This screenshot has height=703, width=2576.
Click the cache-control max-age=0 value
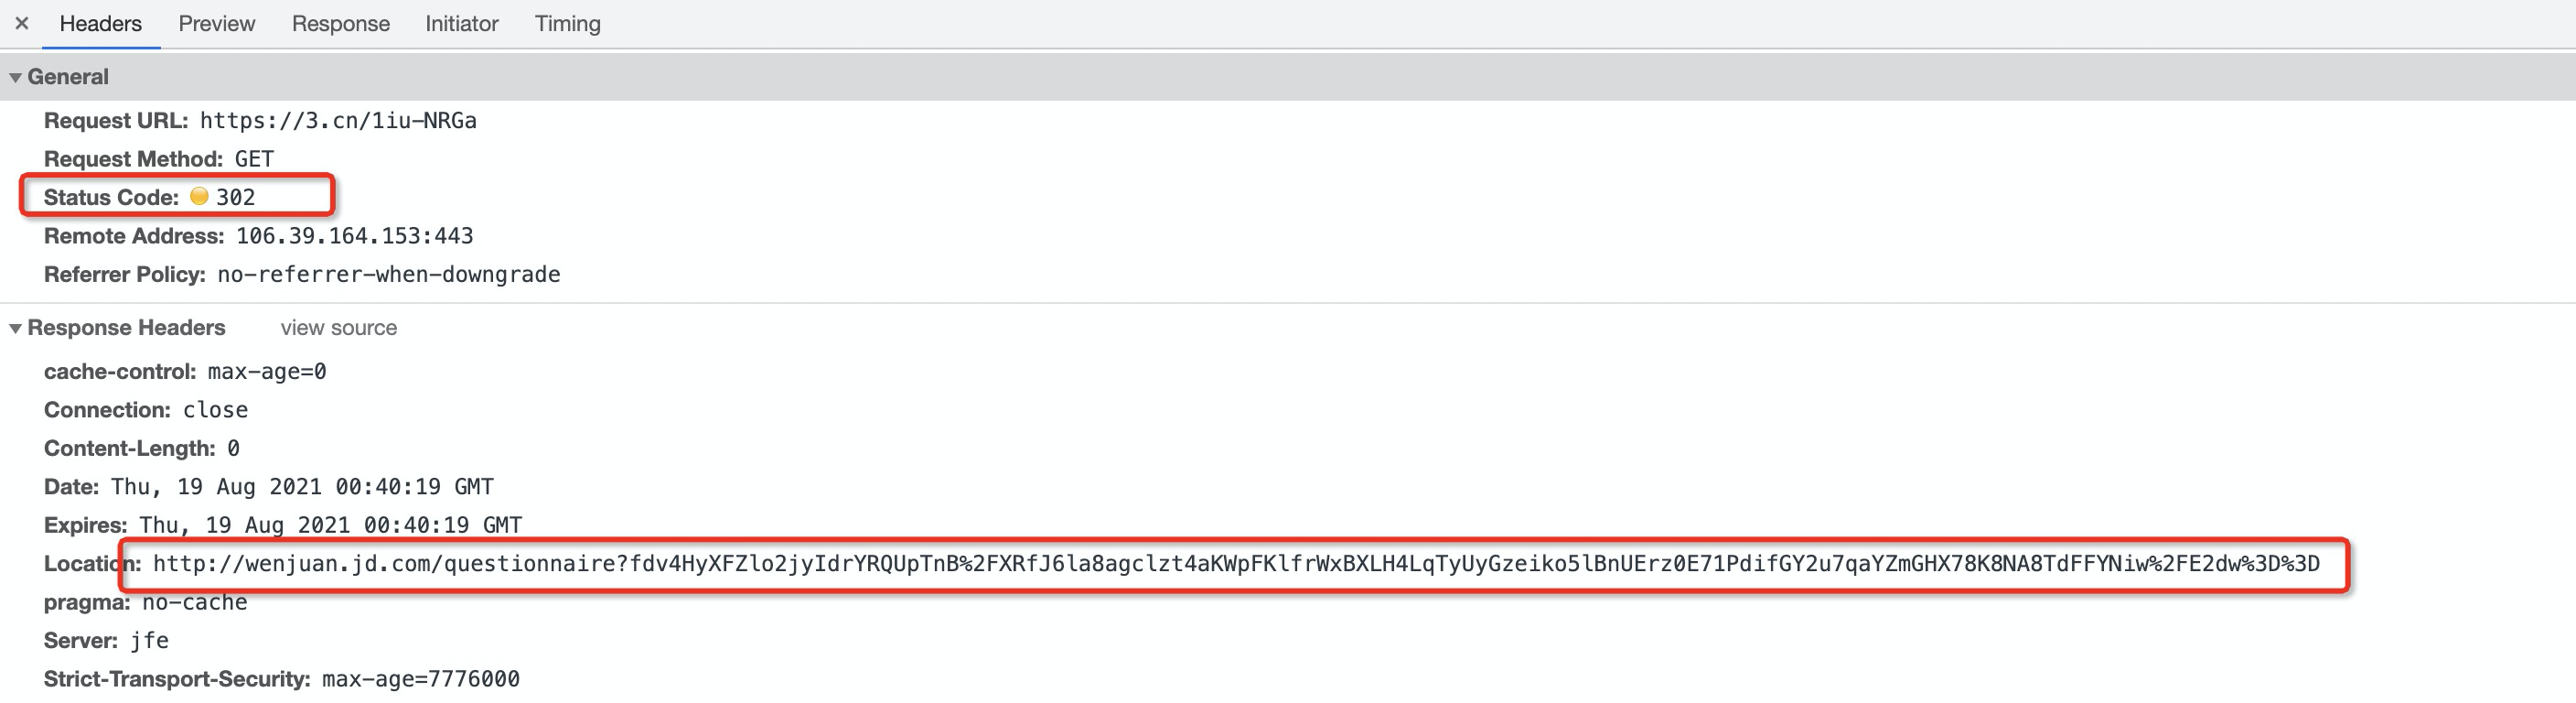pyautogui.click(x=267, y=372)
